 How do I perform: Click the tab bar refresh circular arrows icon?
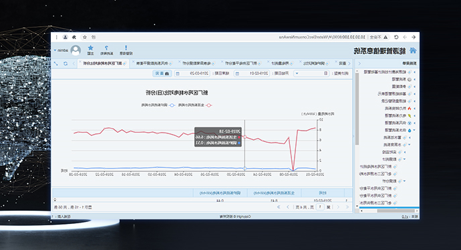point(65,63)
